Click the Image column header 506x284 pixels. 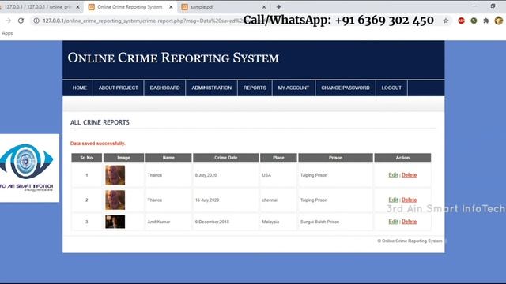pyautogui.click(x=123, y=158)
